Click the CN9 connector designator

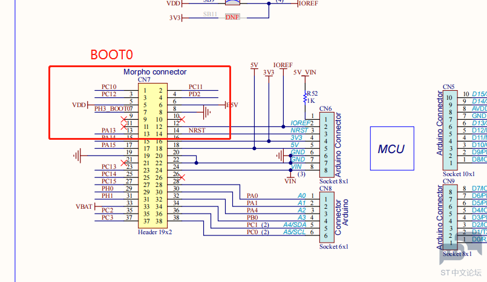click(448, 181)
